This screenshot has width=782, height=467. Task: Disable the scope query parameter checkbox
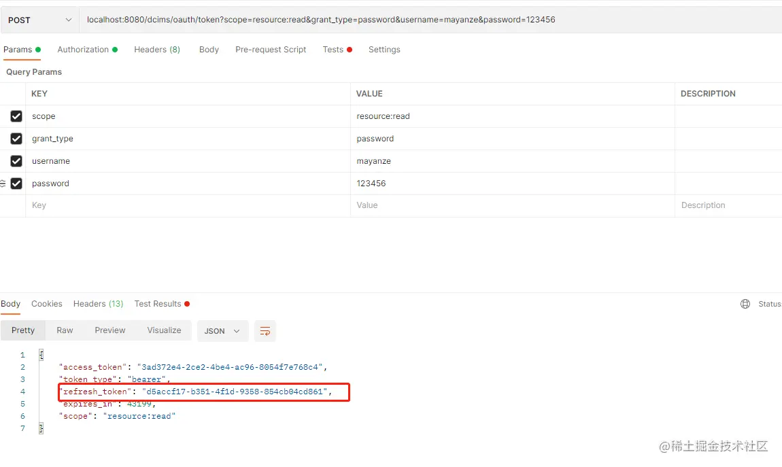tap(16, 116)
